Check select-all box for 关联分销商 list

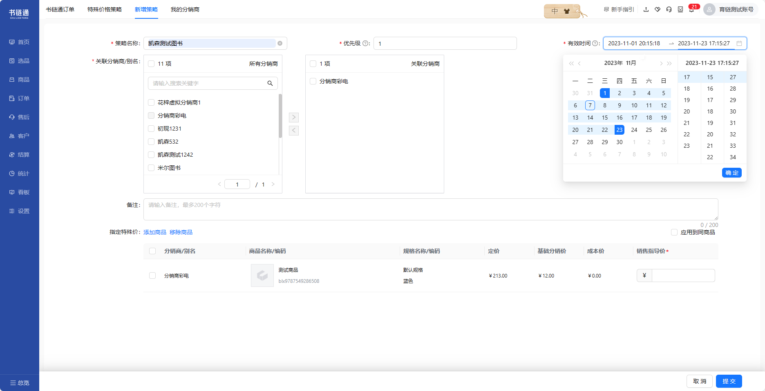pos(313,64)
